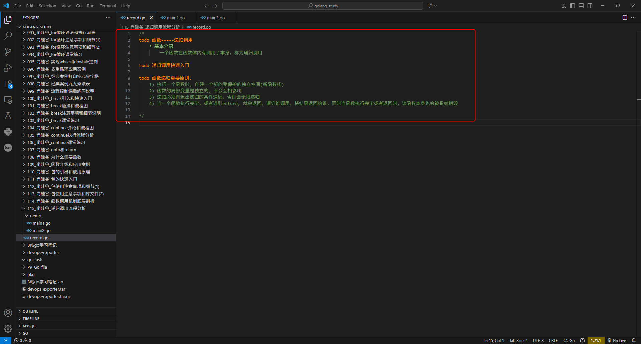Open the Search view in activity bar
Image resolution: width=641 pixels, height=344 pixels.
coord(8,35)
